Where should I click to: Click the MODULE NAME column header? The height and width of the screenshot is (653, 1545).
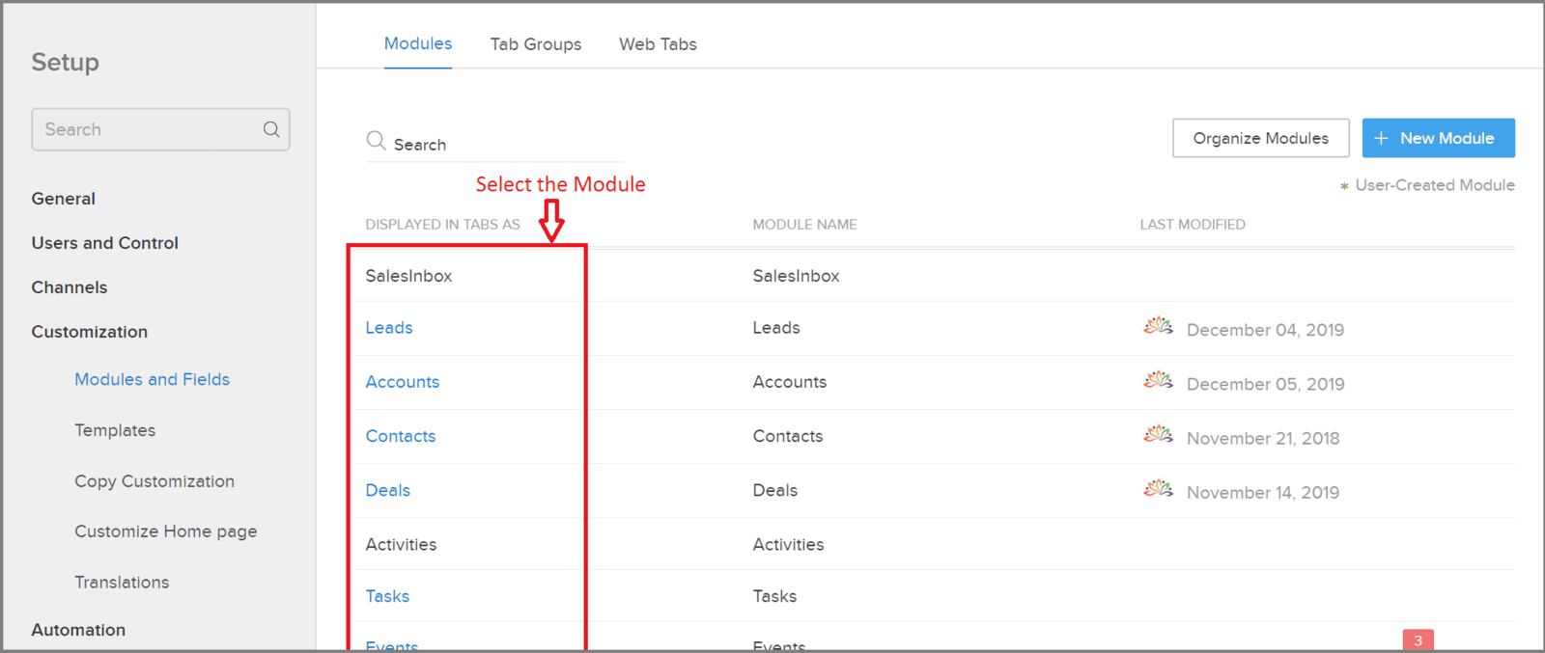805,224
